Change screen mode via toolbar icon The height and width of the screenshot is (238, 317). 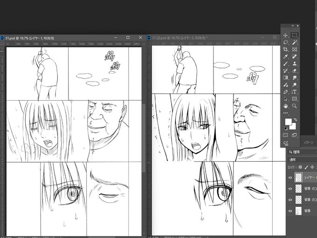tap(294, 135)
